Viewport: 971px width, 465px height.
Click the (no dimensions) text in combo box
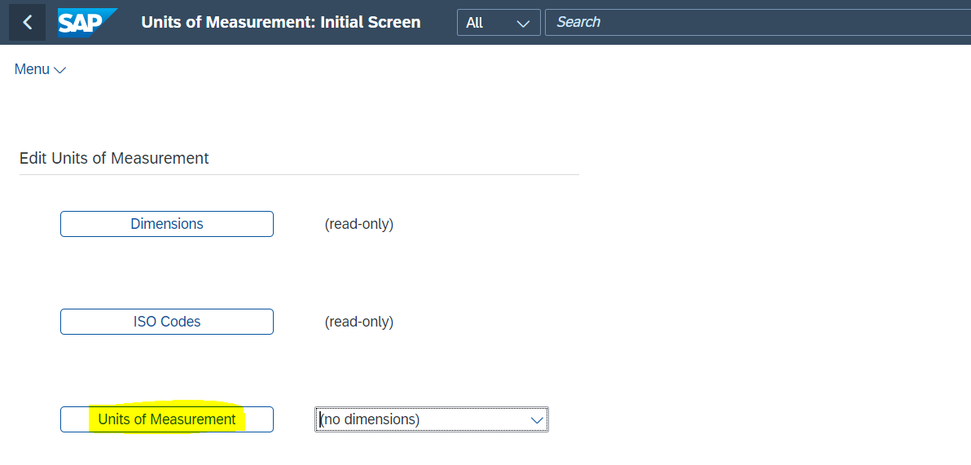(371, 419)
